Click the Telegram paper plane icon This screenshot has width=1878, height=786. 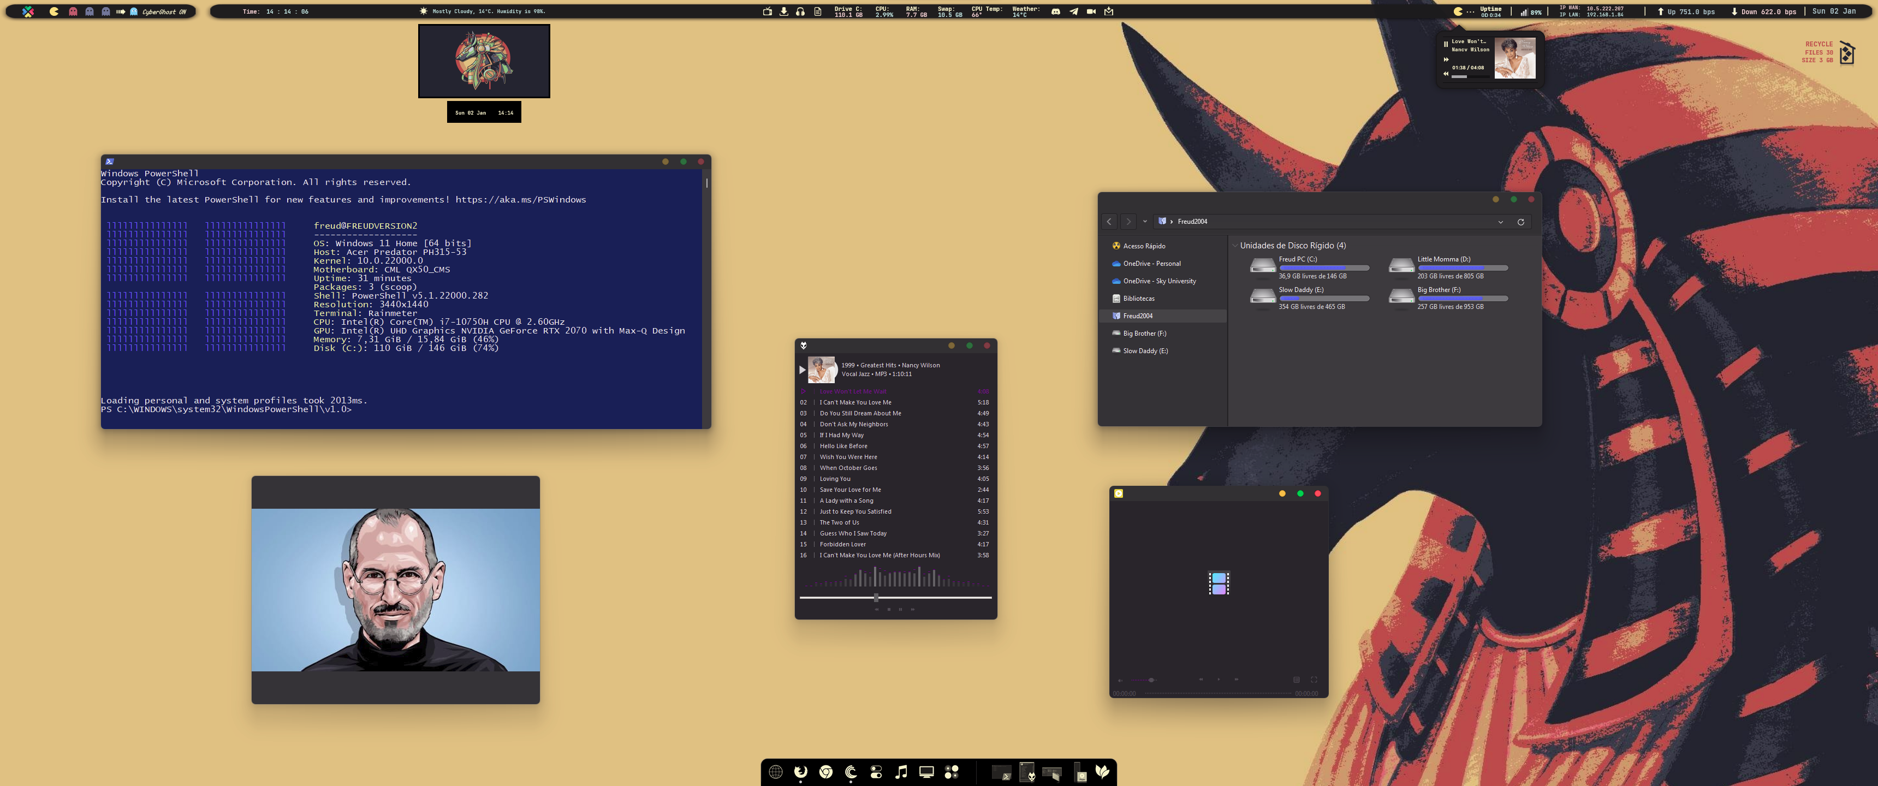[x=1073, y=11]
